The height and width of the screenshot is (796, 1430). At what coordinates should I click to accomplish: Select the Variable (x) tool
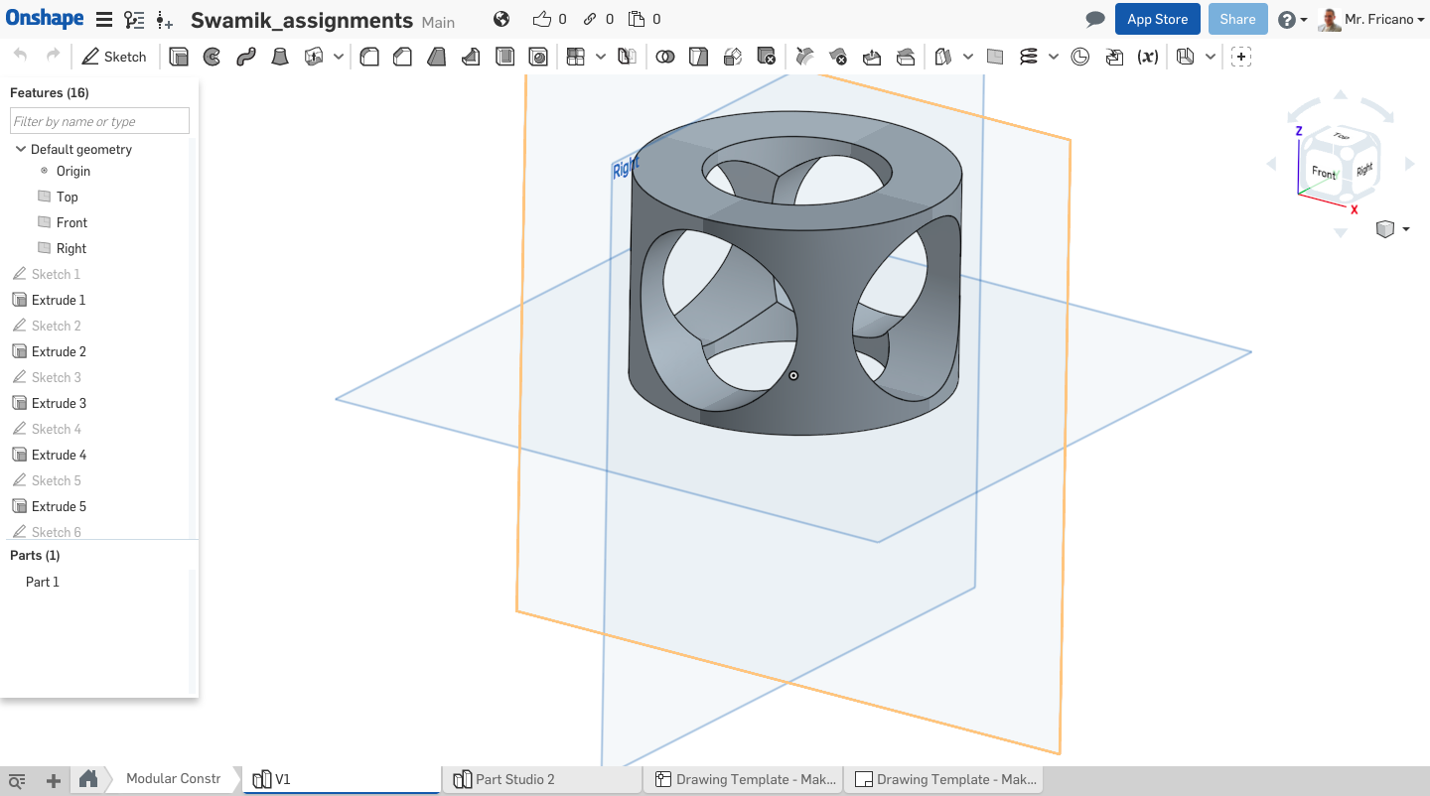point(1148,57)
